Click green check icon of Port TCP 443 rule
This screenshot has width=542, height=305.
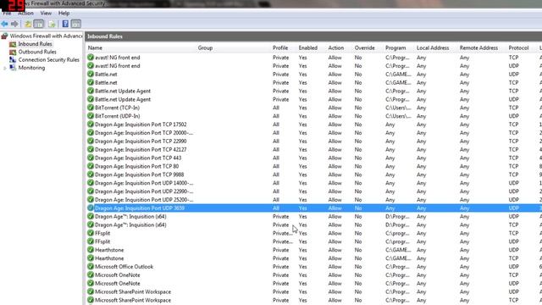pos(91,158)
